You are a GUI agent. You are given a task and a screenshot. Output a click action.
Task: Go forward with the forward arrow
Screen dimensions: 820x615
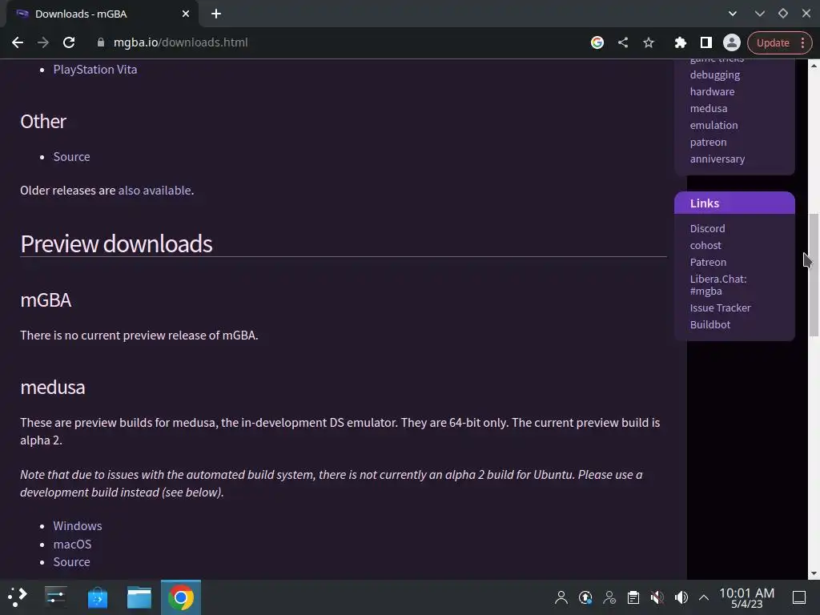point(43,42)
